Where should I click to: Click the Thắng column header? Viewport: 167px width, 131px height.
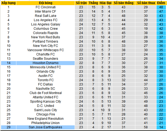tap(93, 3)
